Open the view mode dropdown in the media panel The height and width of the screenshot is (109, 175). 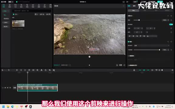point(36,14)
